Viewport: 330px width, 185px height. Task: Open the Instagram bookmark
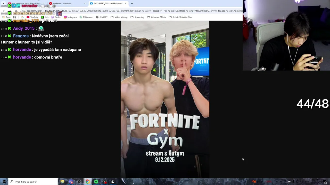tap(70, 17)
